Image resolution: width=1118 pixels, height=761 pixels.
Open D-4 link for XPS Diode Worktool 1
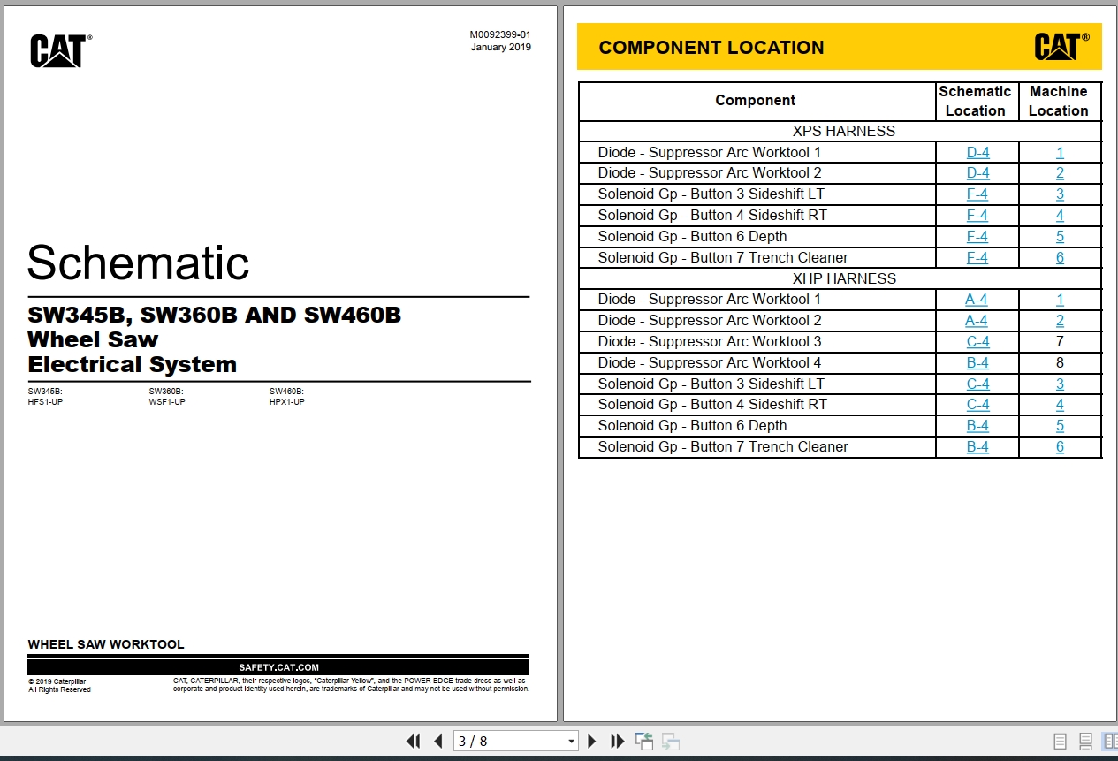pyautogui.click(x=977, y=152)
